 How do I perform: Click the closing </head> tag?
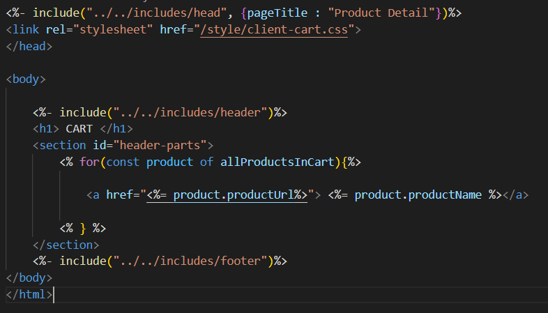coord(29,47)
